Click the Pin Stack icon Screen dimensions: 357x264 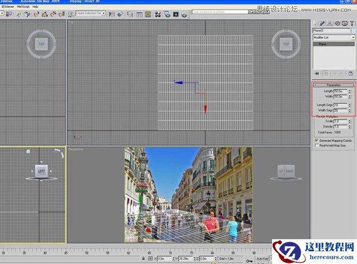pyautogui.click(x=317, y=73)
